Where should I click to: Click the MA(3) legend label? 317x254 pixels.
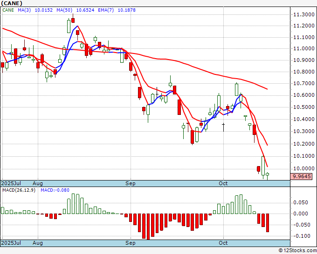(x=24, y=10)
